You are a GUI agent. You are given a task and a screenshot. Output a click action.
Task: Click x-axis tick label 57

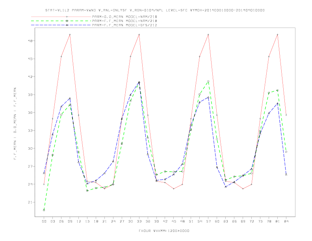[x=208, y=221]
